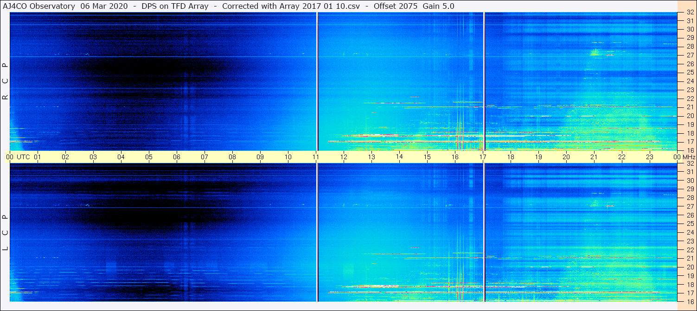Click the "L C P" polarization label
This screenshot has height=311, width=697.
tap(6, 233)
